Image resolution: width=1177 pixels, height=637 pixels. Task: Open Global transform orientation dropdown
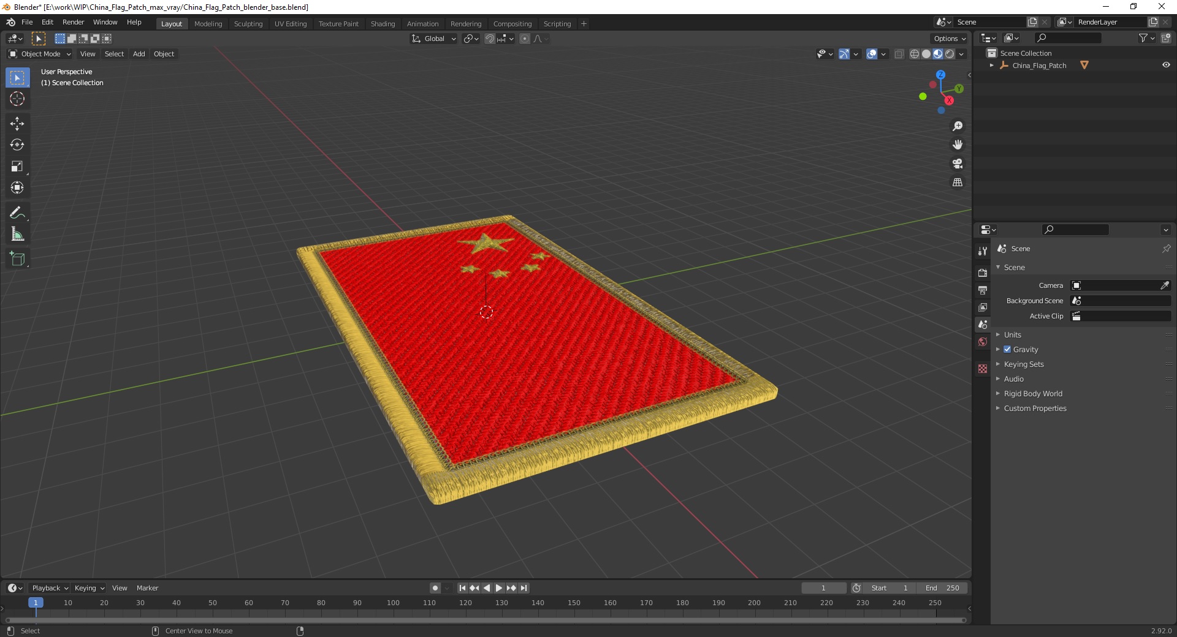[x=434, y=39]
